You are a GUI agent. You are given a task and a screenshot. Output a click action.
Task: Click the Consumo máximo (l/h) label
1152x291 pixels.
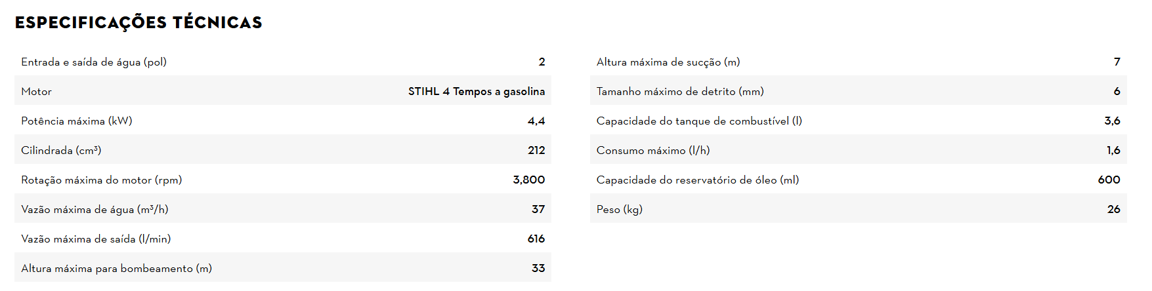click(653, 151)
